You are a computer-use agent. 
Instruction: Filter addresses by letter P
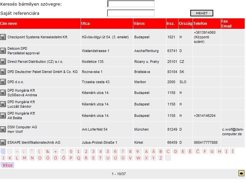point(71,158)
